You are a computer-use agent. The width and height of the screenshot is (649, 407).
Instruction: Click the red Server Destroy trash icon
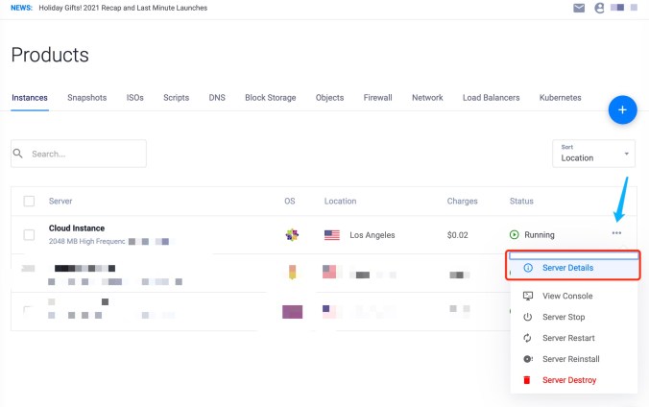click(527, 380)
